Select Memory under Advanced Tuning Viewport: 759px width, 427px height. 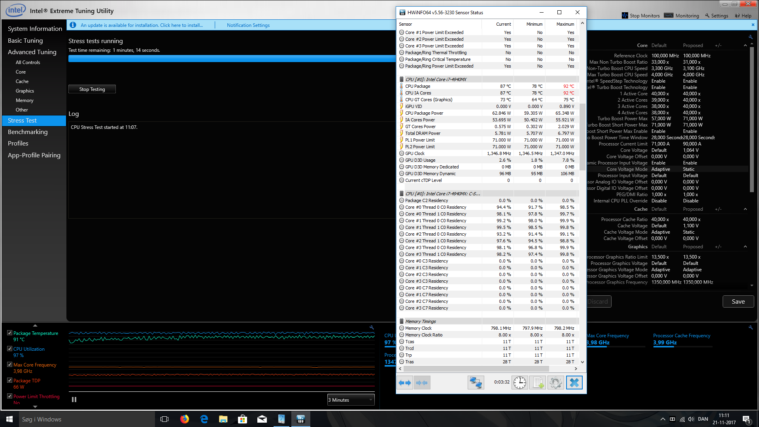(25, 100)
